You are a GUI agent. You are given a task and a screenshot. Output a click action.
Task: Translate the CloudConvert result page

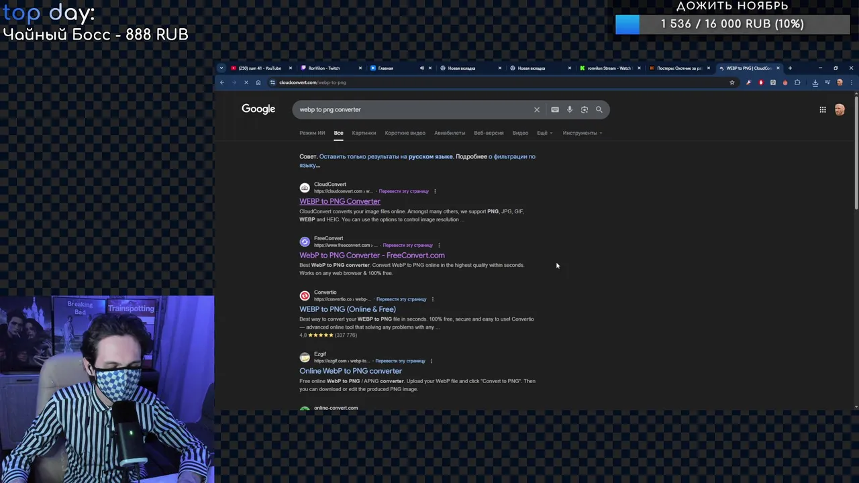(403, 191)
